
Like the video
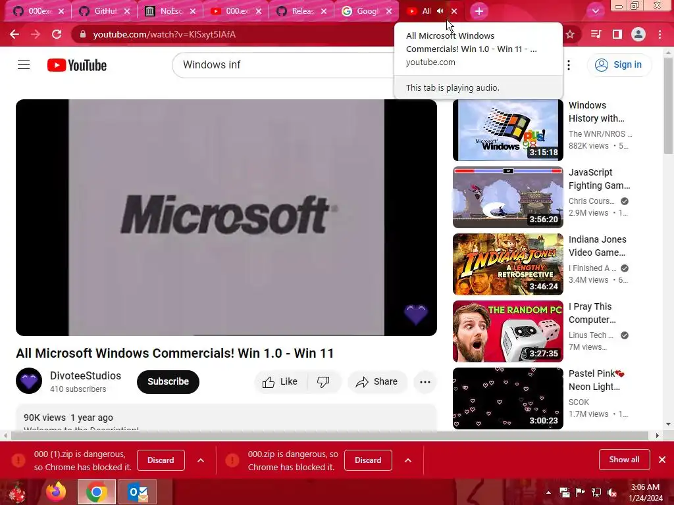pos(280,382)
